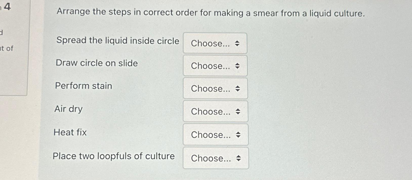Open the dropdown next to 'Draw circle on slide'
Image resolution: width=412 pixels, height=180 pixels.
tap(215, 66)
